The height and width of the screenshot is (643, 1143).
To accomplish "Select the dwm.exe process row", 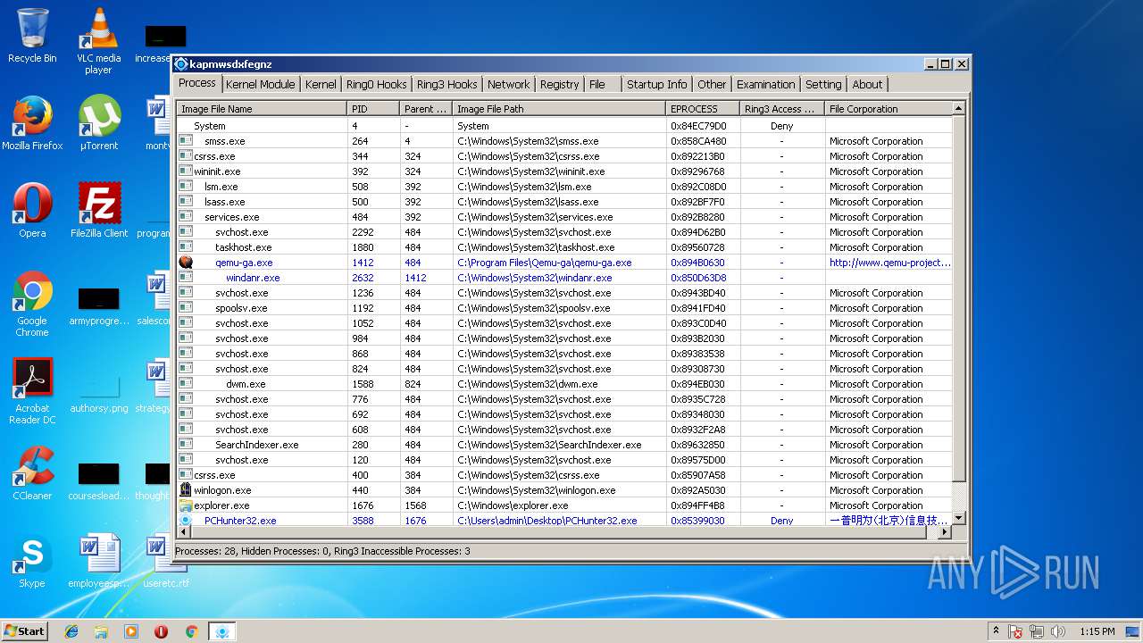I will [564, 384].
